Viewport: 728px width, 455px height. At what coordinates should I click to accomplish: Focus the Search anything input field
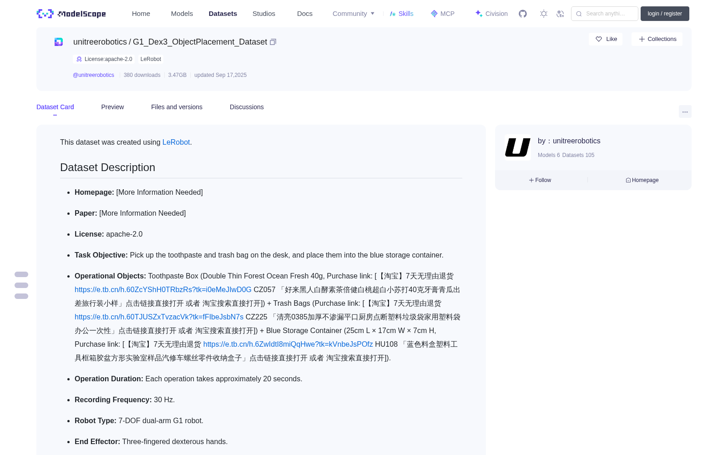click(605, 14)
